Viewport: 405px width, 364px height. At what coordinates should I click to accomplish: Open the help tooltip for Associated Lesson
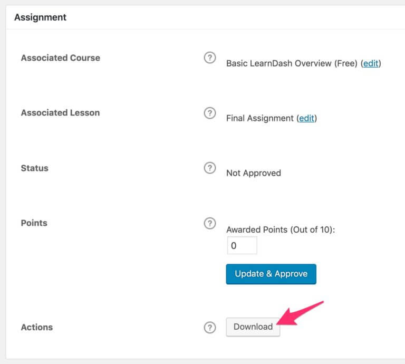pos(210,113)
